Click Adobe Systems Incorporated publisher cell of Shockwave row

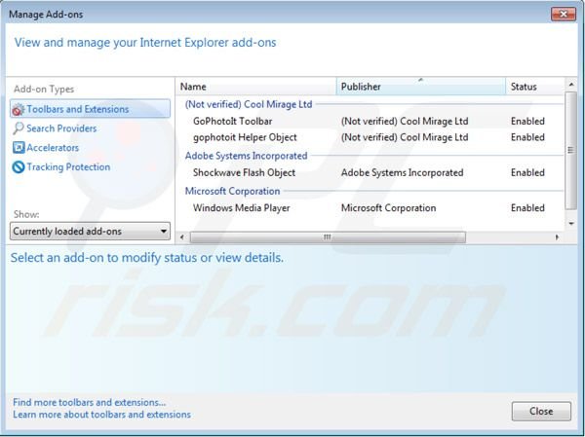[x=402, y=173]
